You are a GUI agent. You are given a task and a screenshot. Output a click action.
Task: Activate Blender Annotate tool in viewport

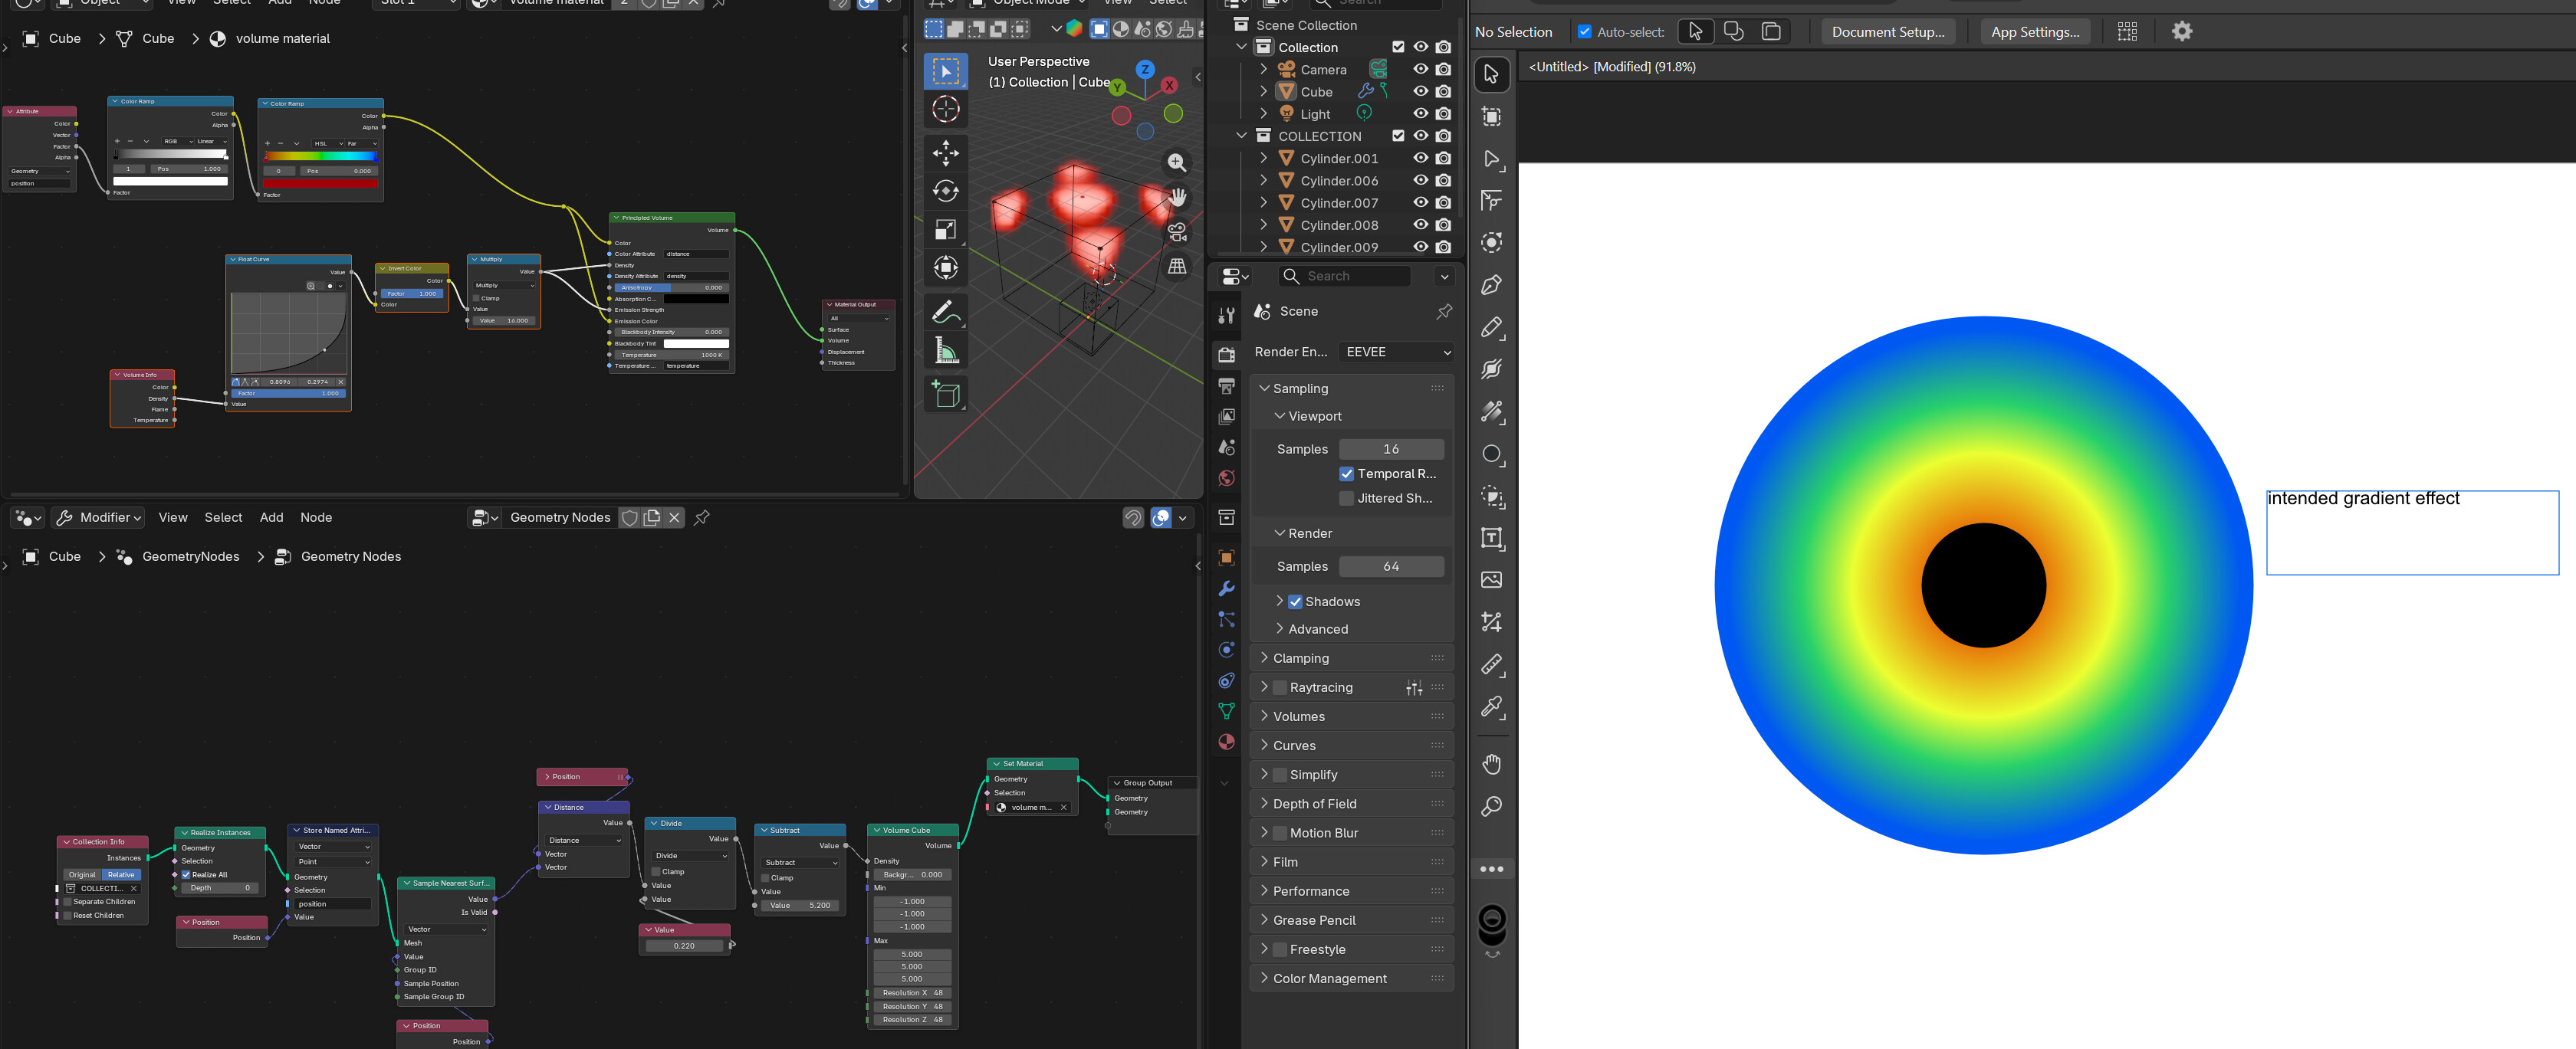(945, 312)
